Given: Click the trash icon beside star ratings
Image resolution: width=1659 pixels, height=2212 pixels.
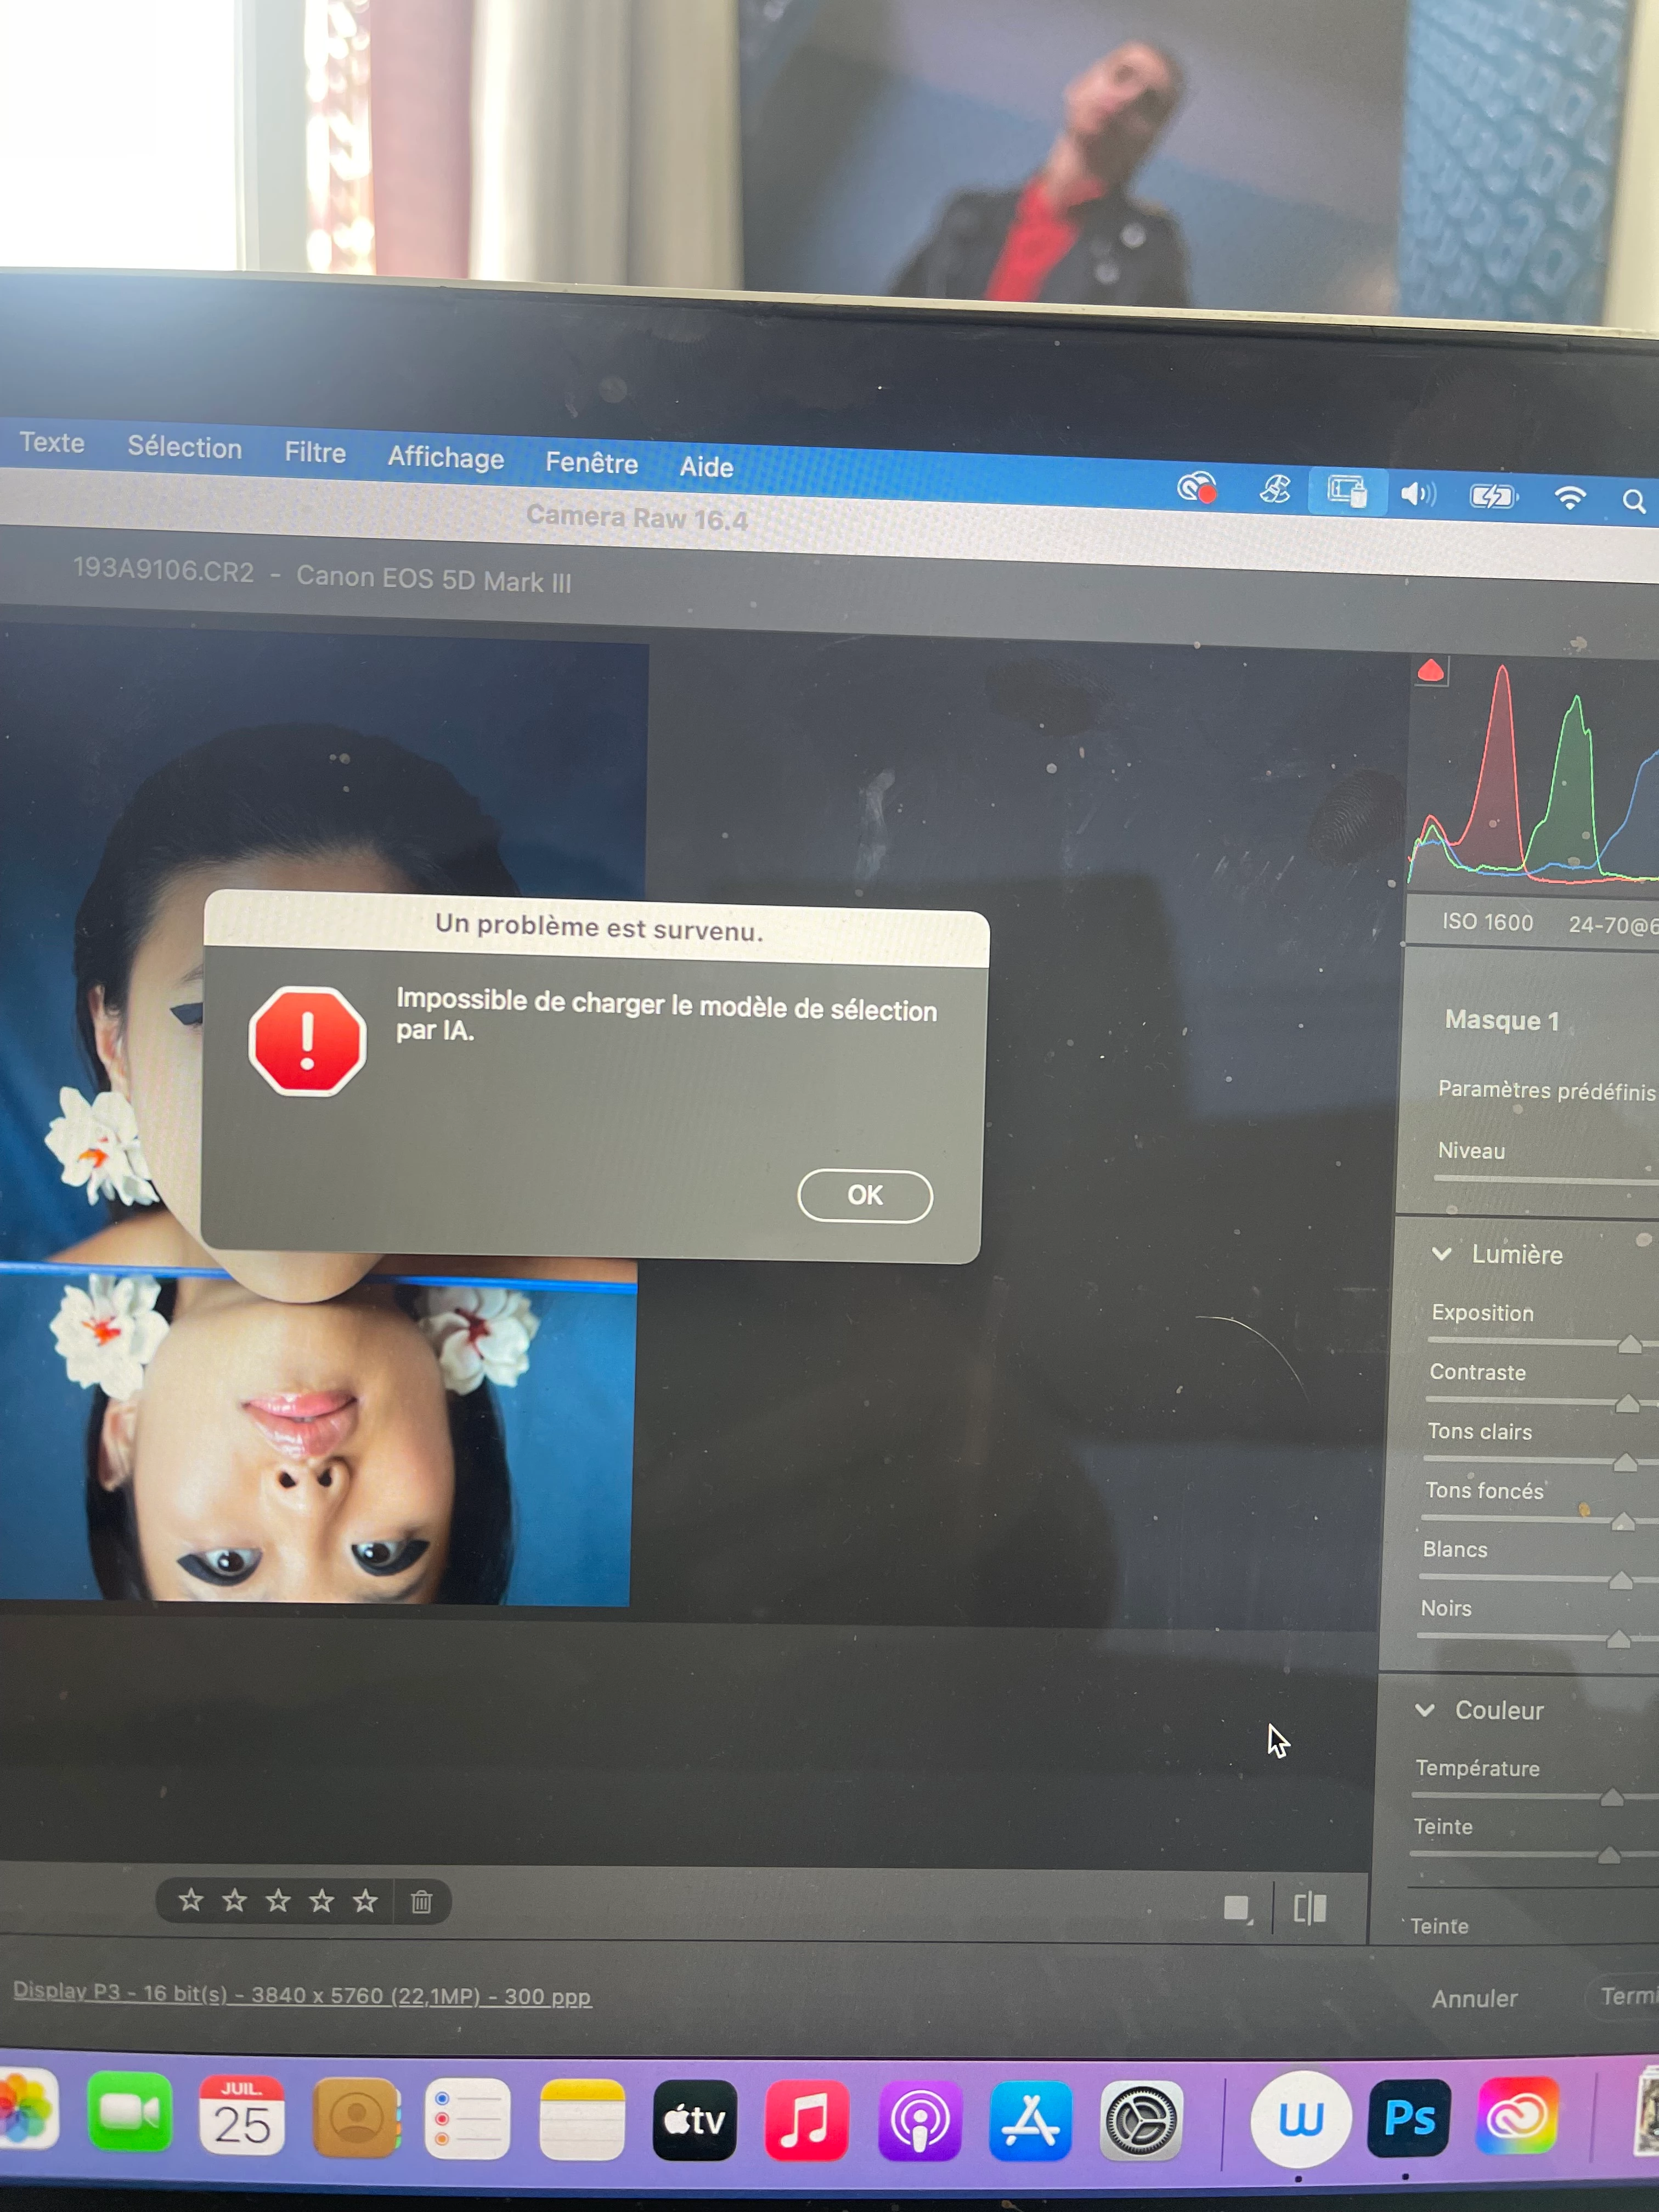Looking at the screenshot, I should point(421,1901).
